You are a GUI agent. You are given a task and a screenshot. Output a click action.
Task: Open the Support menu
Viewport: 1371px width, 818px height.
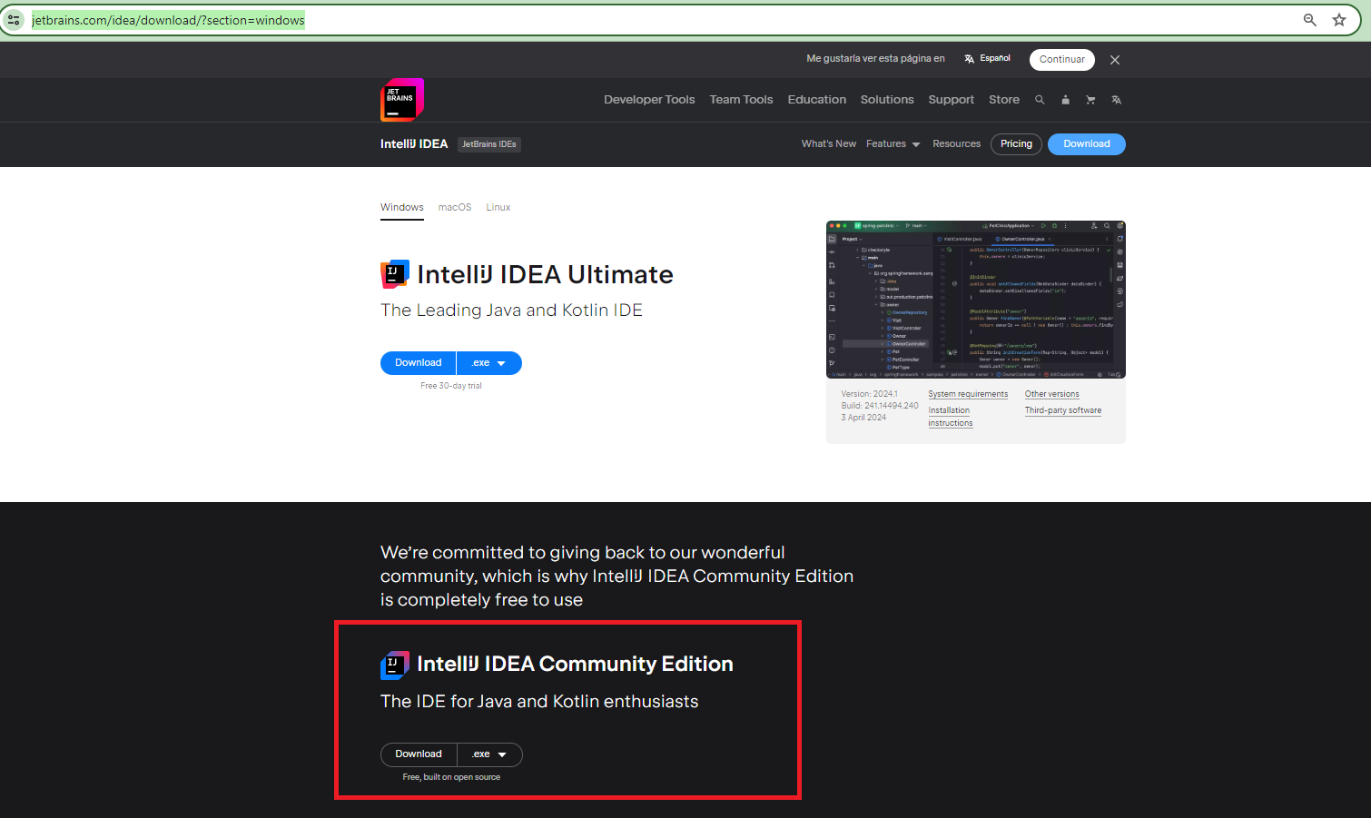[951, 100]
